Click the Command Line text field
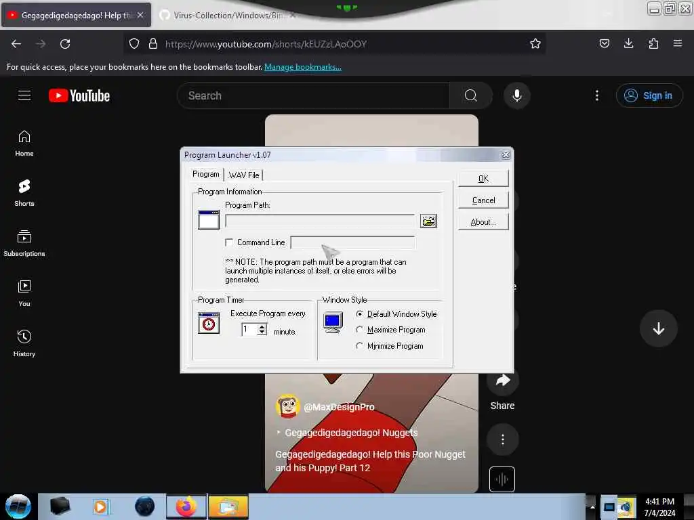 pyautogui.click(x=352, y=242)
